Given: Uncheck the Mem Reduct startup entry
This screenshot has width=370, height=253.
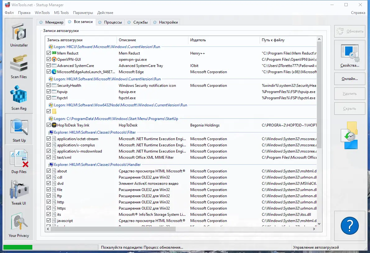Looking at the screenshot, I should click(x=49, y=53).
